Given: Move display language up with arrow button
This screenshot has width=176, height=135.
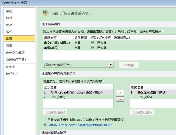Looking at the screenshot, I should [120, 92].
